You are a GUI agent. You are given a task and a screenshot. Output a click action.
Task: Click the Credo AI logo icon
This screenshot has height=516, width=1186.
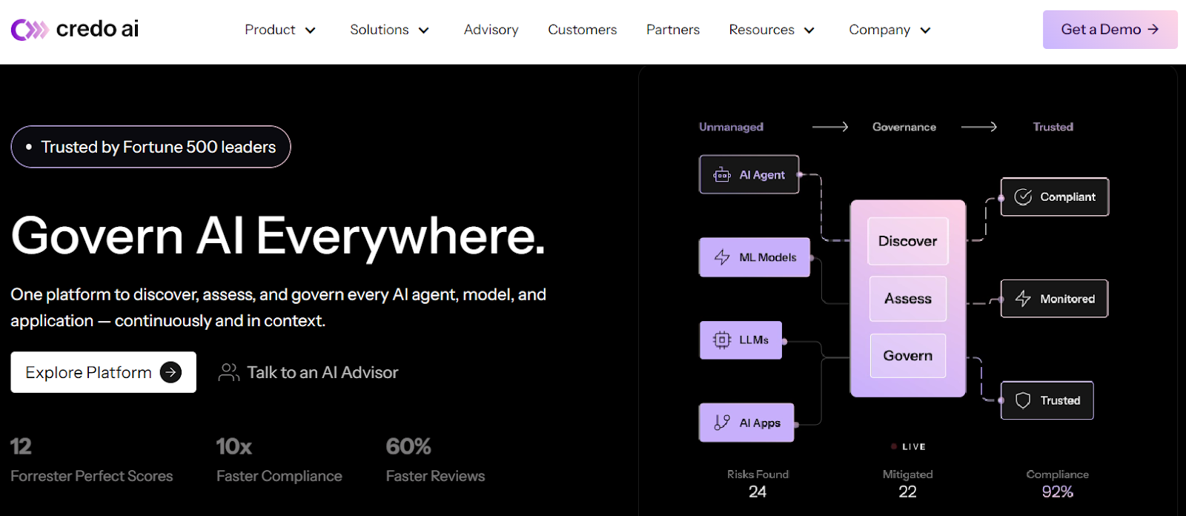tap(30, 30)
